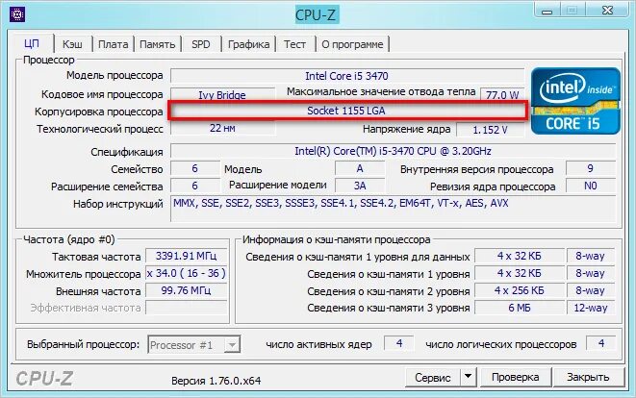Screen dimensions: 636x398
Task: Click the Socket 1155 LGA value
Action: [x=346, y=111]
